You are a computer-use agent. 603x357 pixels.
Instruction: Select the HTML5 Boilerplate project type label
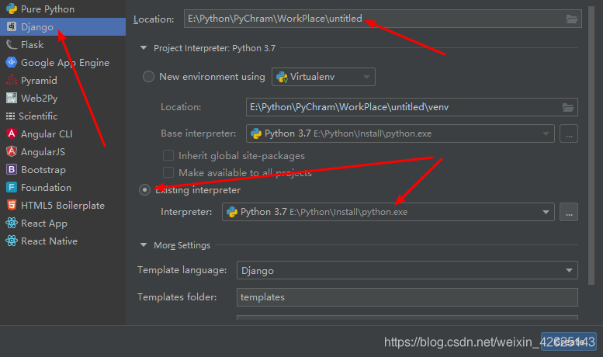(63, 206)
